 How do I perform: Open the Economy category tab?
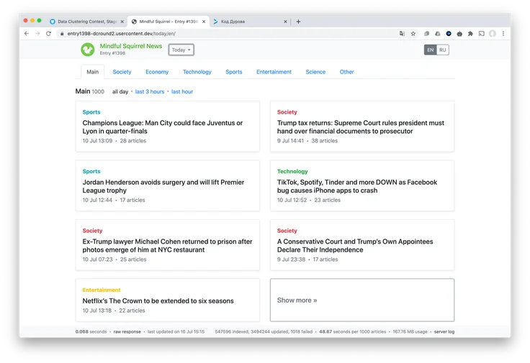click(x=157, y=72)
